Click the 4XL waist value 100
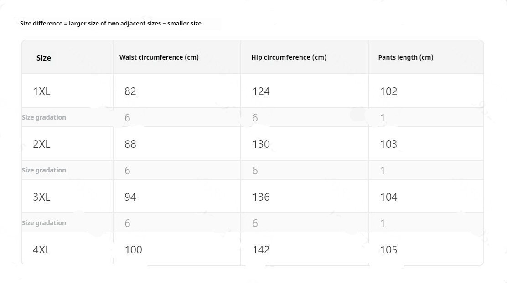Image resolution: width=507 pixels, height=283 pixels. coord(133,250)
